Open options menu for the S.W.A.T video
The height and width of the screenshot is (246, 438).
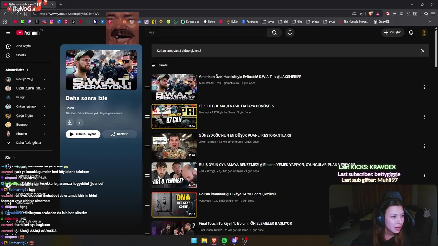pos(424,87)
